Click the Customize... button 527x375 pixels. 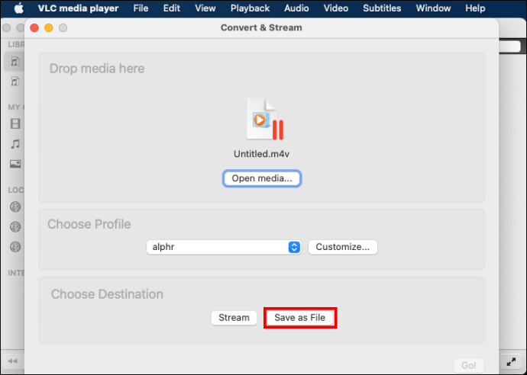click(342, 247)
